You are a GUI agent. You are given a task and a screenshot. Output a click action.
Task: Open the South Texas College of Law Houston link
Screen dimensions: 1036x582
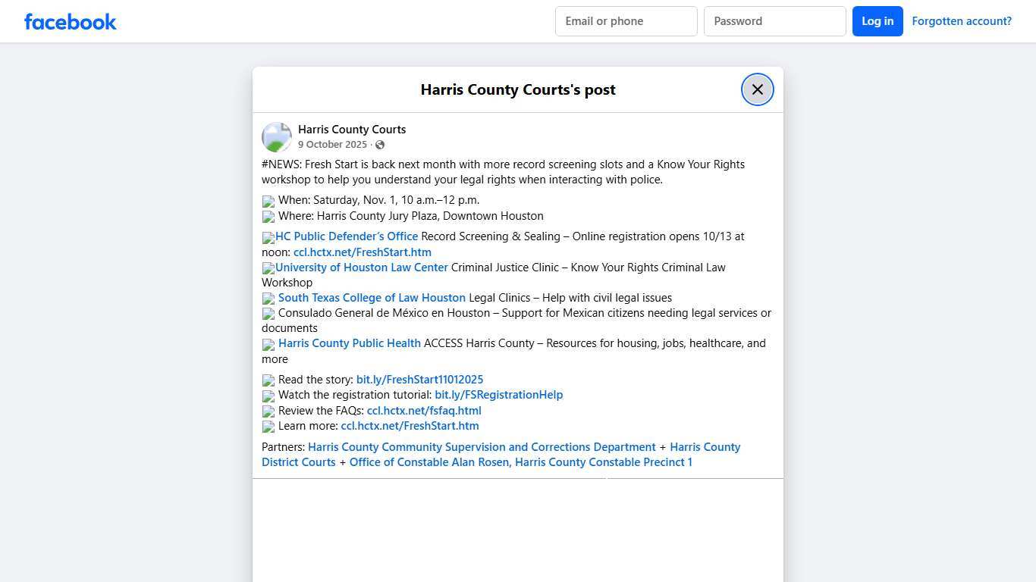(372, 297)
